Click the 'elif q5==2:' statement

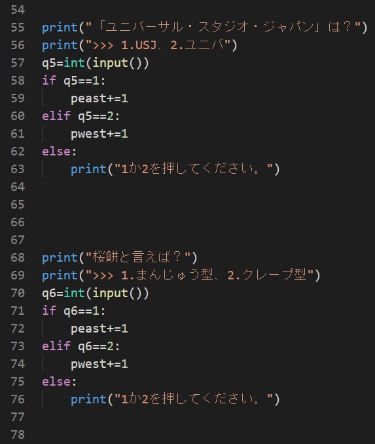(81, 116)
